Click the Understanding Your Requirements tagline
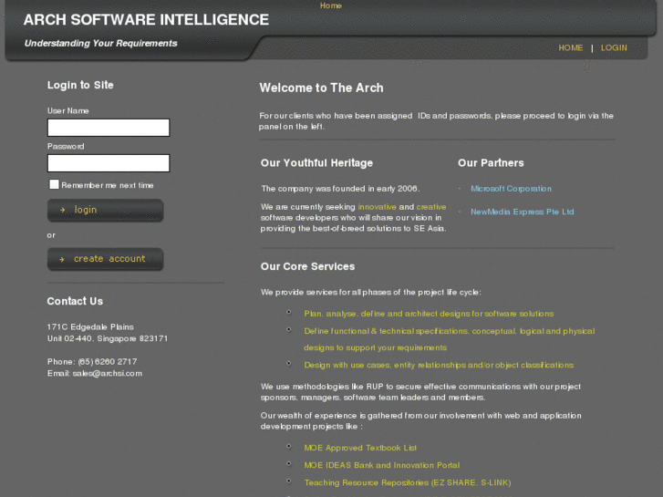 (x=100, y=43)
